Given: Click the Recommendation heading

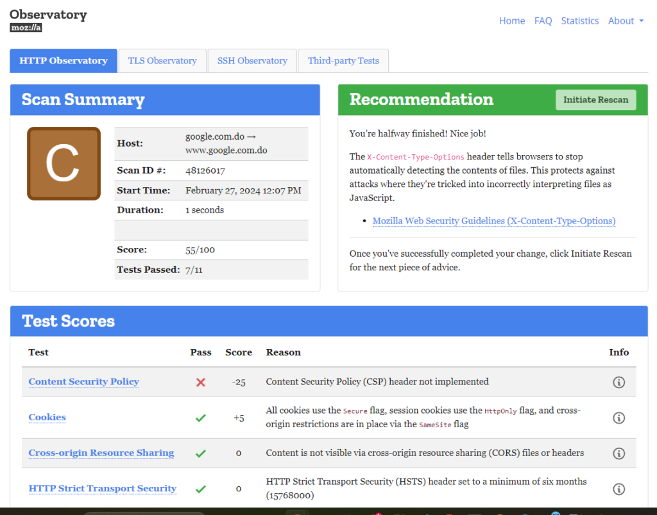Looking at the screenshot, I should (422, 99).
